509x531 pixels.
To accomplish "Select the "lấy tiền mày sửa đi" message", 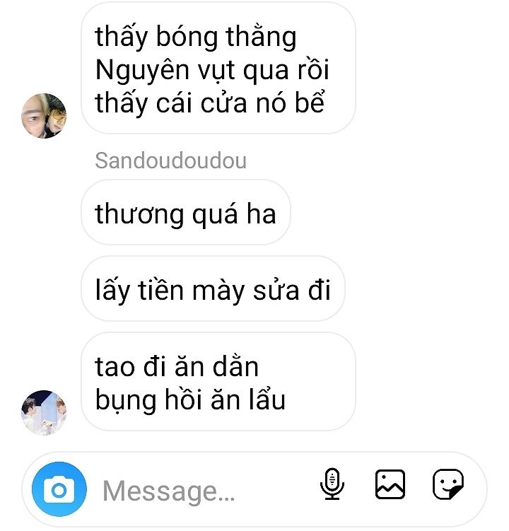I will click(213, 288).
